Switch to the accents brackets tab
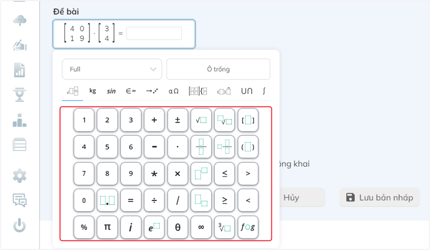The image size is (430, 250). coord(224,91)
